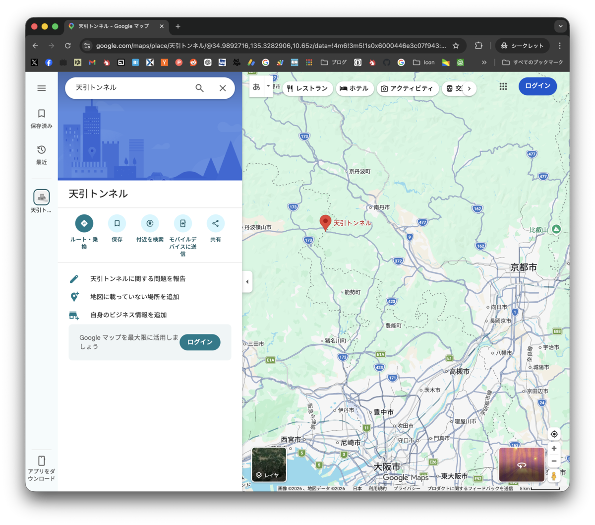Open the Chrome three-dot menu
595x525 pixels.
[560, 46]
